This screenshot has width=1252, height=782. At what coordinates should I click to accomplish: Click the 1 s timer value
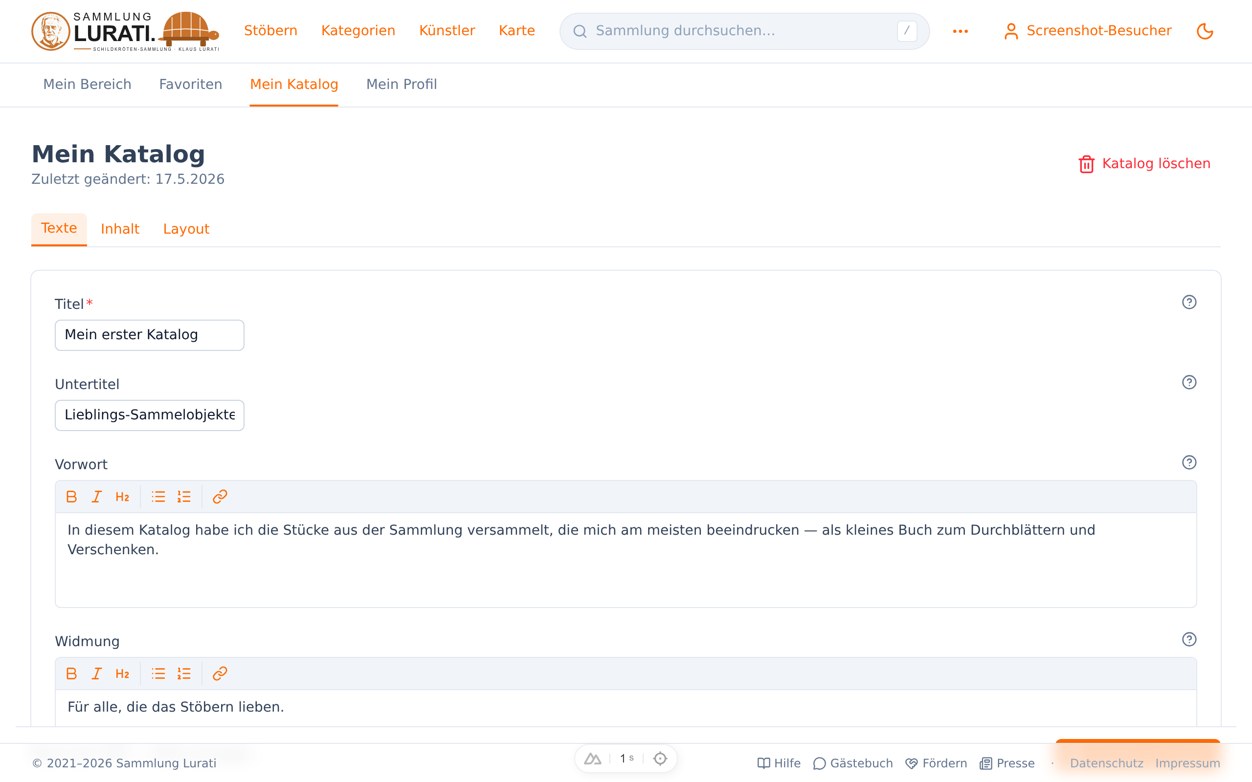626,758
